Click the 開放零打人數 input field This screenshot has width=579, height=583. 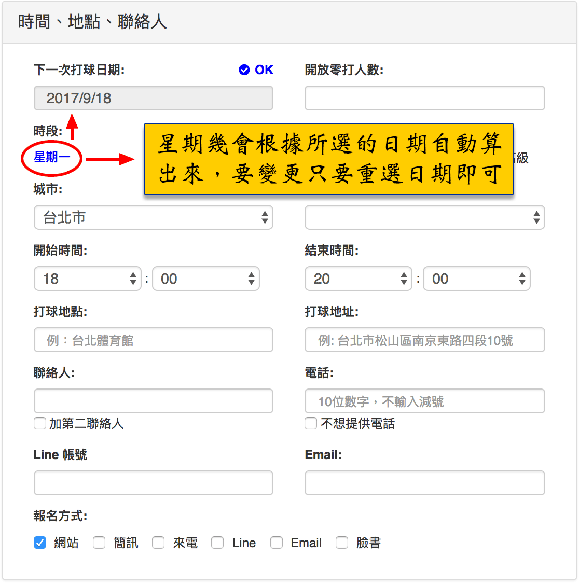[x=424, y=98]
